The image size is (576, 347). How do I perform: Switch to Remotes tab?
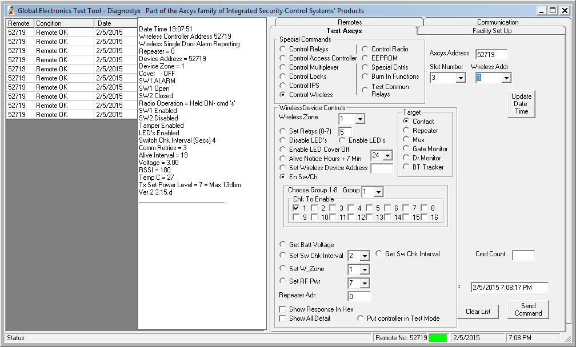[350, 22]
